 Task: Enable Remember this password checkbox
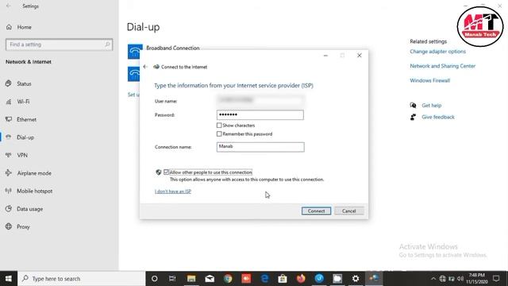coord(219,134)
